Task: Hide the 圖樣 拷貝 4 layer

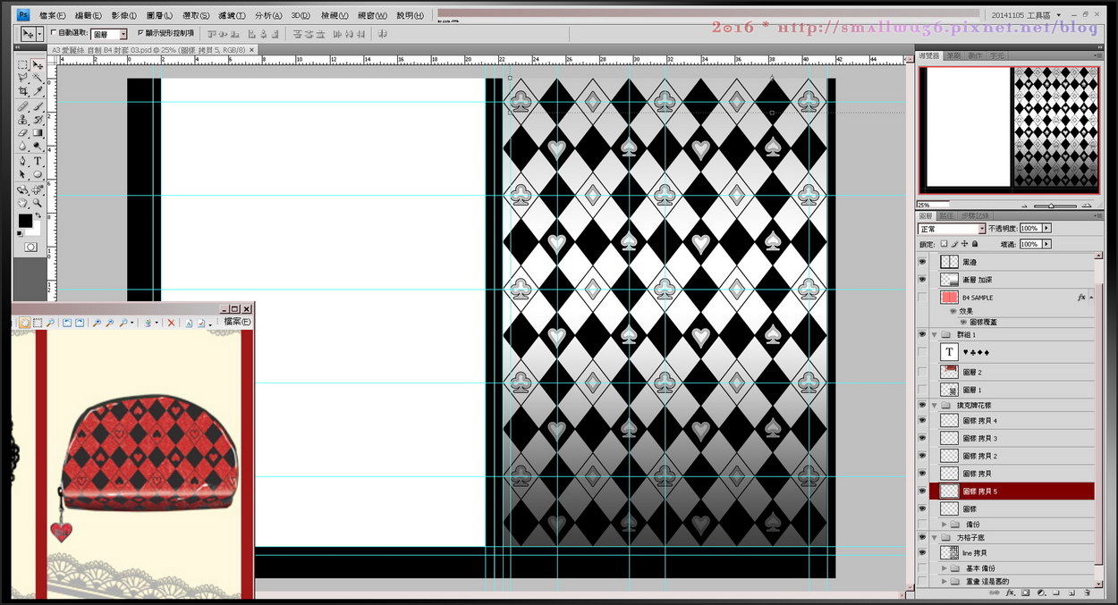Action: click(924, 421)
